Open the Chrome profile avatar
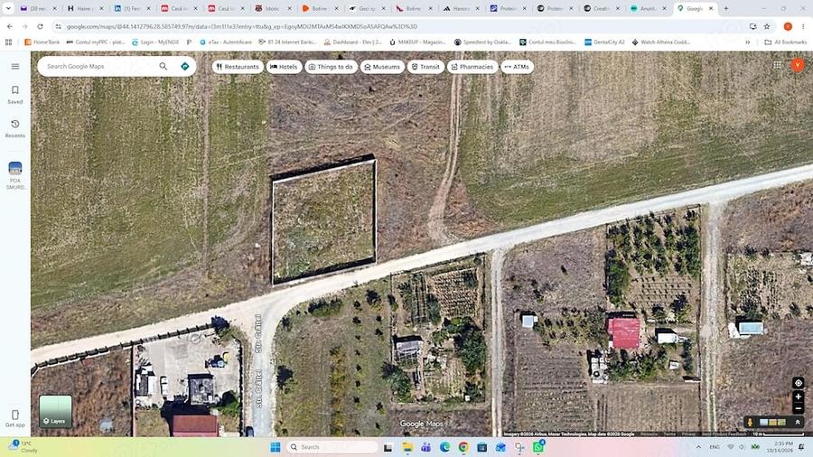 pyautogui.click(x=788, y=26)
